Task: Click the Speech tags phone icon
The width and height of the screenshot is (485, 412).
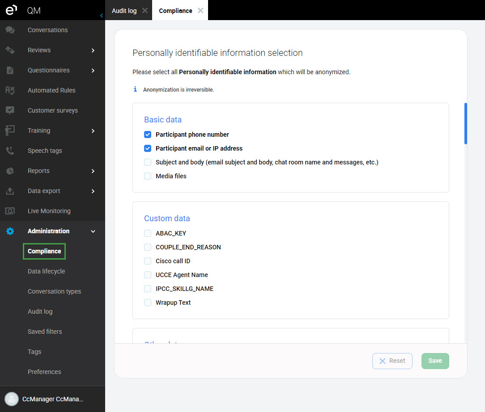Action: (10, 151)
